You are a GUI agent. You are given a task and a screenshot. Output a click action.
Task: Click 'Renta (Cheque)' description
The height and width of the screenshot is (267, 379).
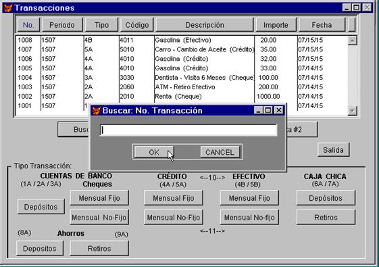pos(178,96)
